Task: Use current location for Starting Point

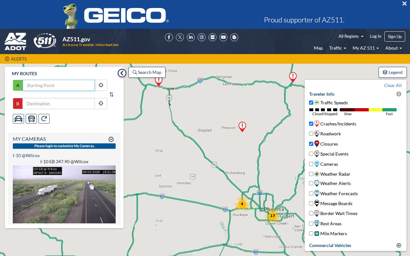Action: [x=101, y=85]
